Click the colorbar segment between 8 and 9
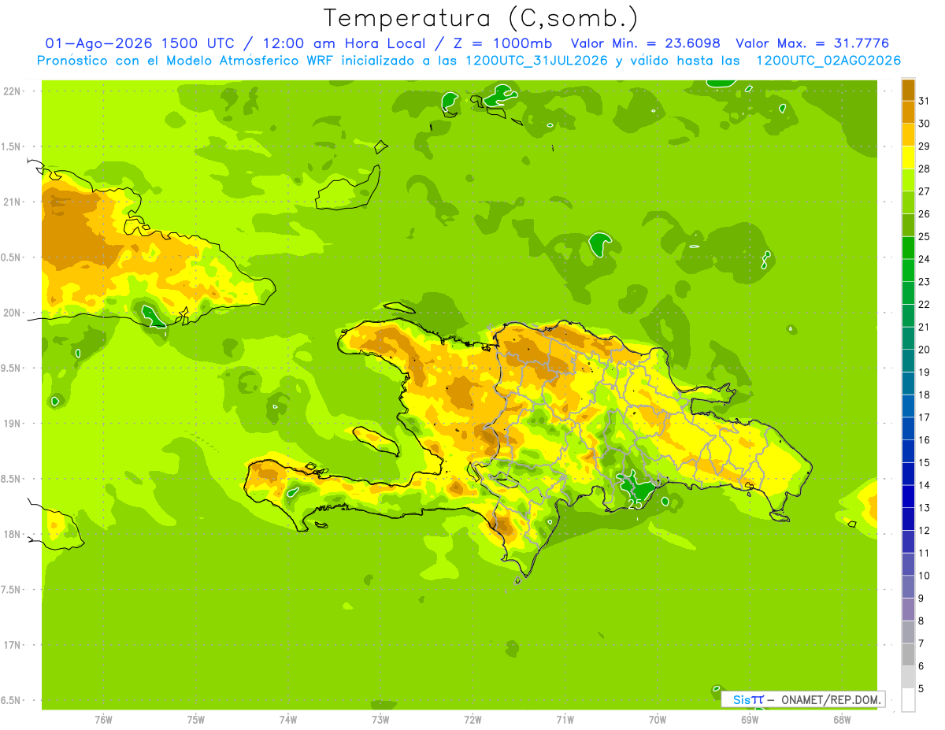 [x=908, y=610]
